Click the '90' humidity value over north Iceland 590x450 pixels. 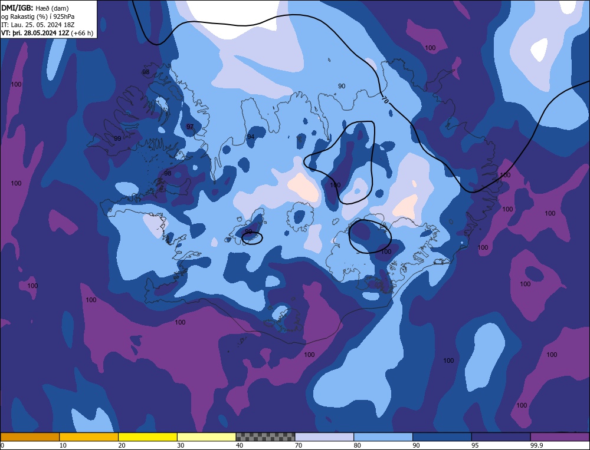(342, 86)
